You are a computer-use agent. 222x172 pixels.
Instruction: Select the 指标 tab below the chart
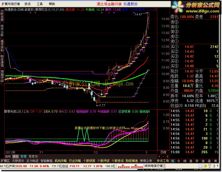(8, 157)
